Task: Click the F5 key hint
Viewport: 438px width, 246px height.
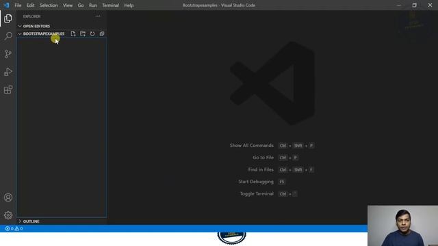Action: click(x=281, y=182)
